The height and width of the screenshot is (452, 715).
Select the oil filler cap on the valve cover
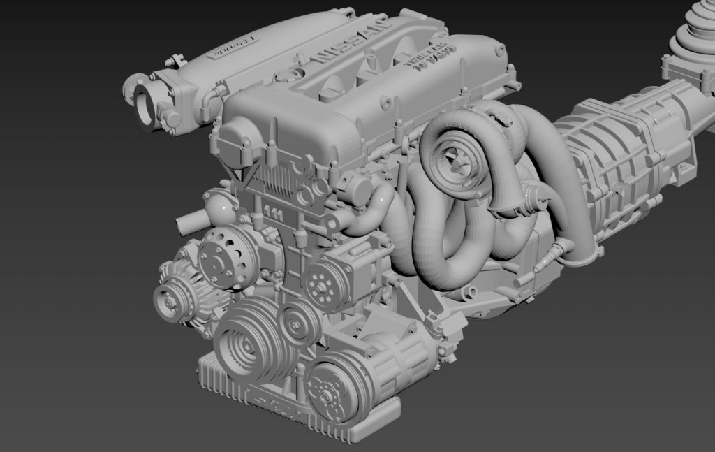click(288, 74)
